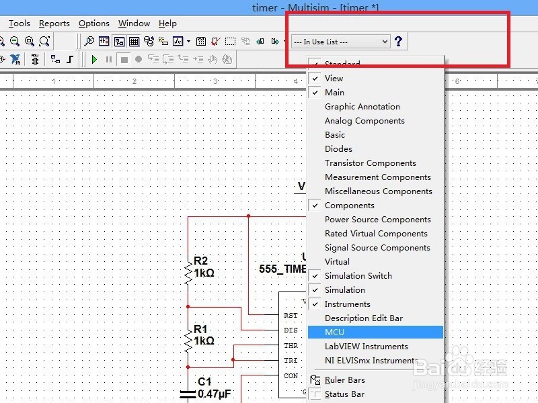Choose Rated Virtual Components entry
The image size is (538, 403).
click(375, 233)
